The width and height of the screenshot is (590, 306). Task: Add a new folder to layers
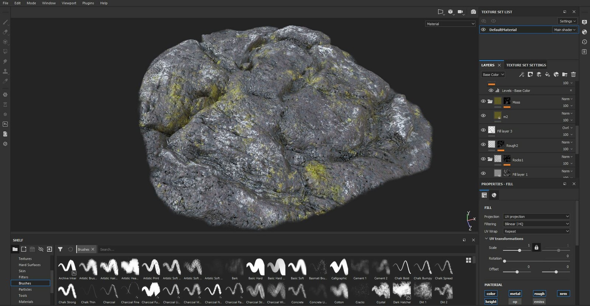click(x=565, y=74)
